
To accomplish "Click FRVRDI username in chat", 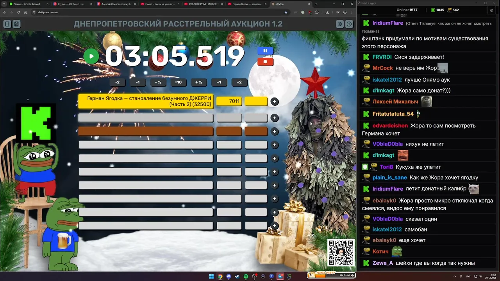I will point(382,57).
